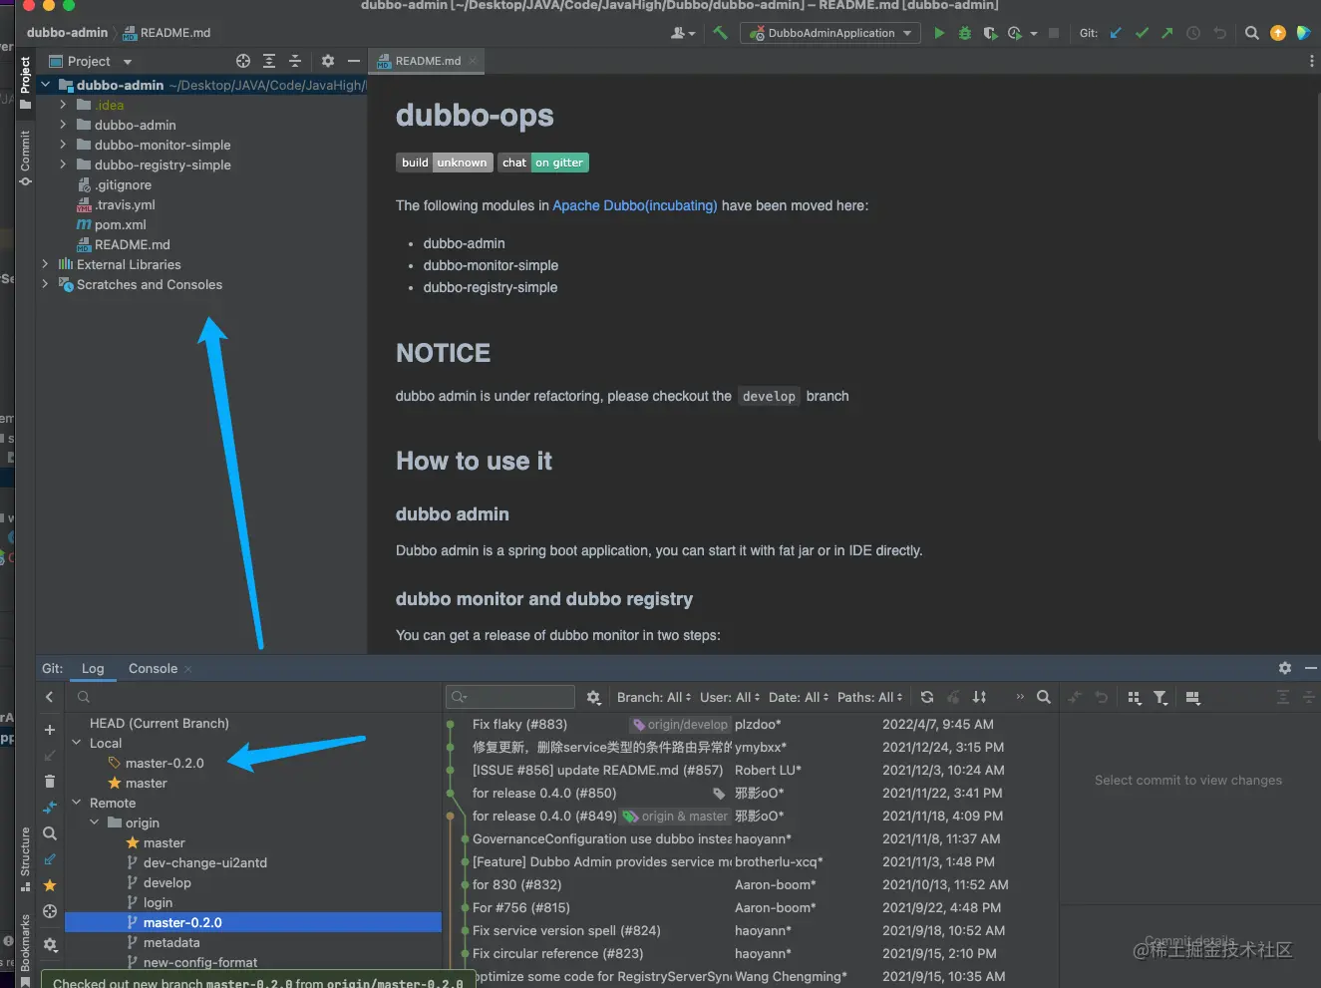Click the orange IDE update icon

pos(1278,33)
